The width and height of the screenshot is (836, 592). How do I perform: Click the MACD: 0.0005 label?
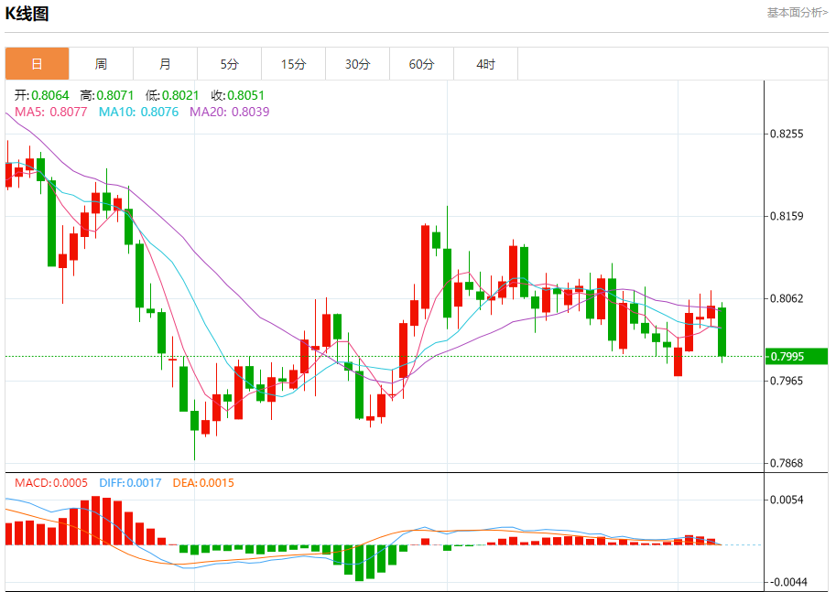pos(51,483)
